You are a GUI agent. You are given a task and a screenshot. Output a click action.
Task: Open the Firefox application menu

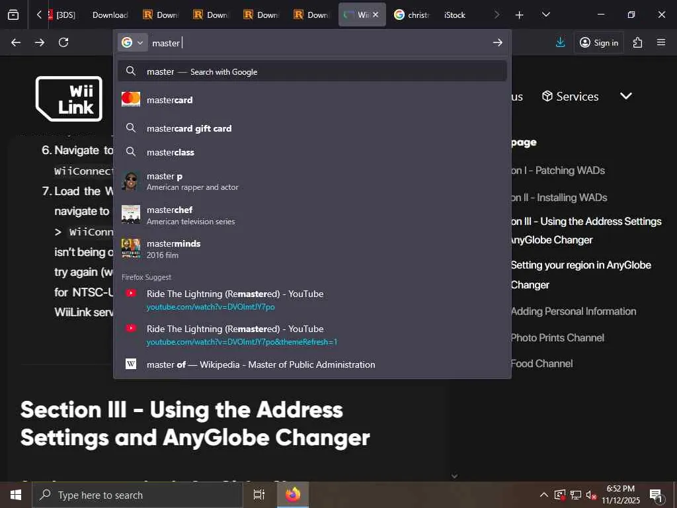click(x=661, y=42)
